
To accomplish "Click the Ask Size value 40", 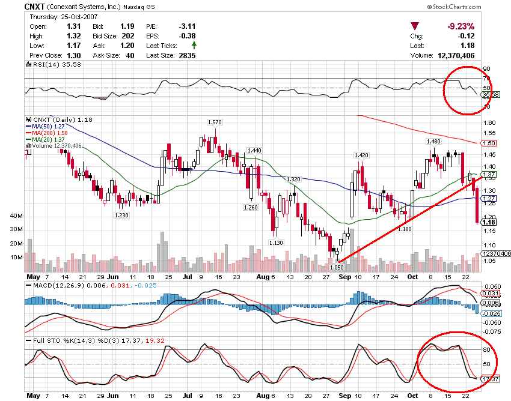I will 130,55.
